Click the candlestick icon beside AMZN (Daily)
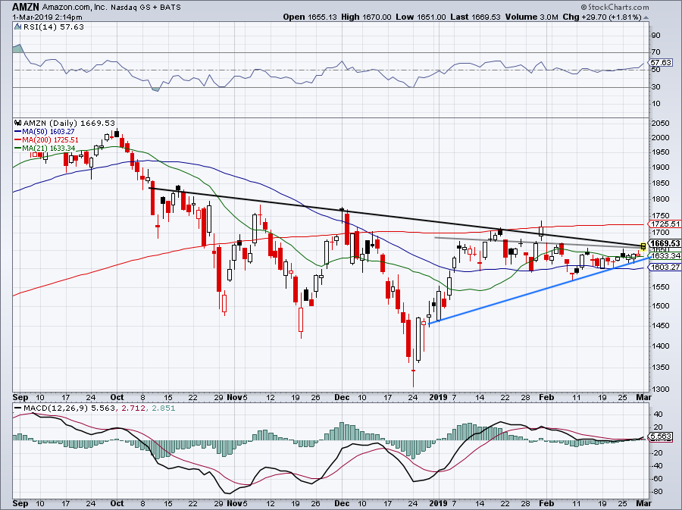Screen dimensions: 682x510 tap(18, 123)
